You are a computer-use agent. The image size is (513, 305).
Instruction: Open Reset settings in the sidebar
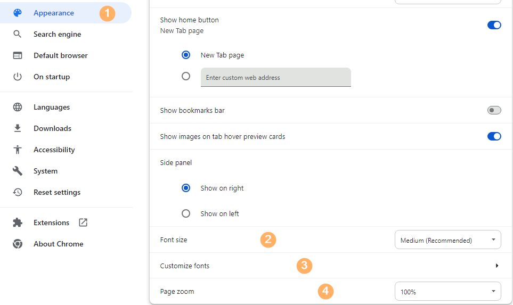coord(57,192)
